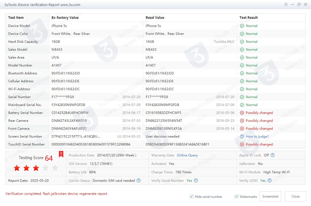Click the Battery Life value 89%
Viewport: 311px width, 206px height.
point(92,172)
